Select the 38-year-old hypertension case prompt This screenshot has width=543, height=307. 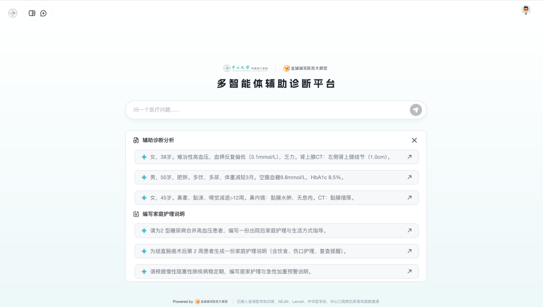276,157
